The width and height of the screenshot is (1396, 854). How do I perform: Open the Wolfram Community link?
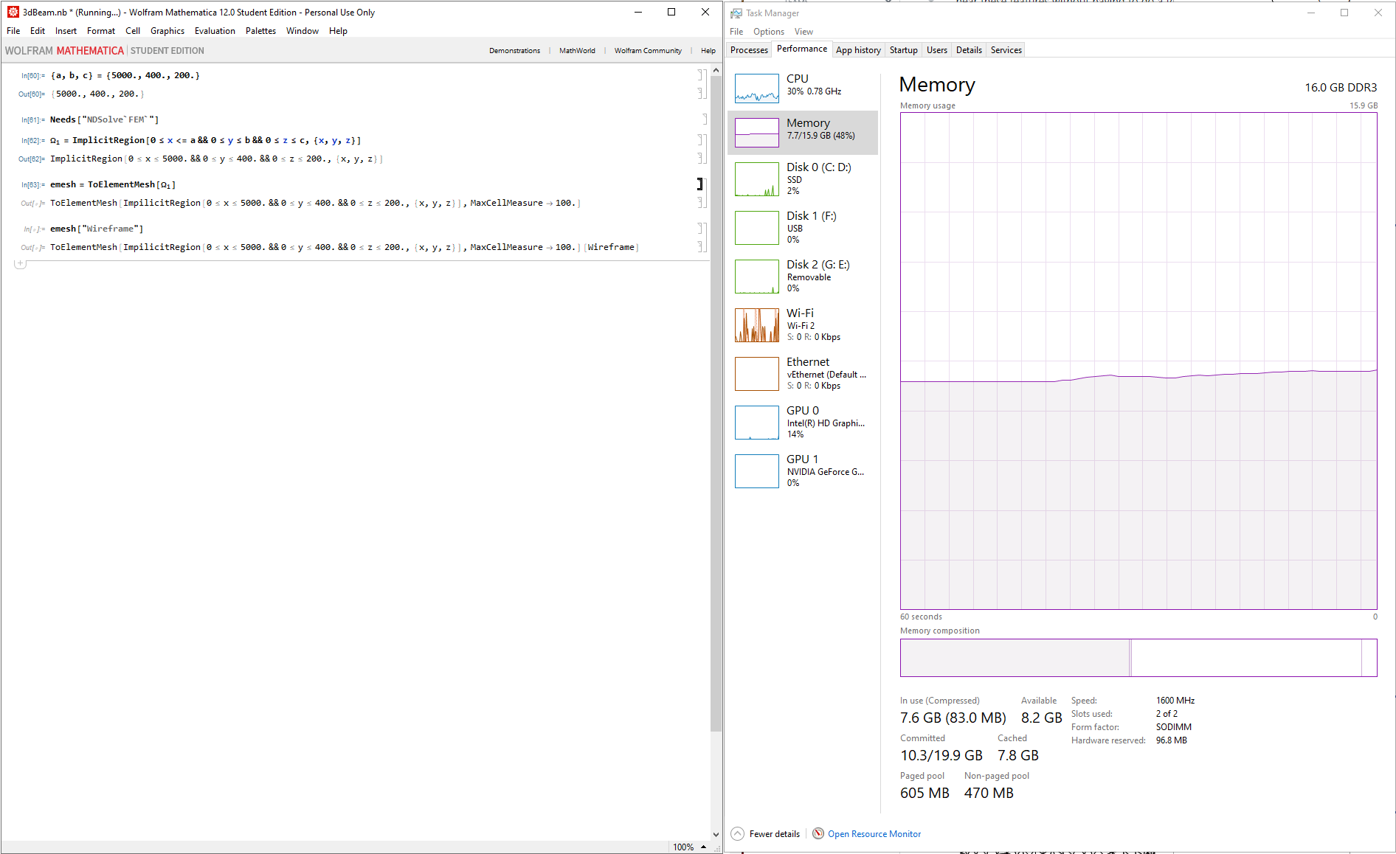coord(648,51)
